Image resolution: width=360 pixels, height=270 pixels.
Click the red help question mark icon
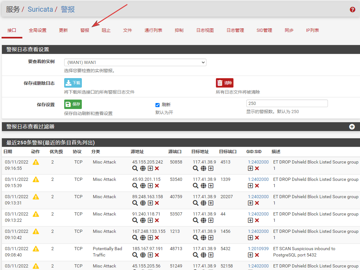(x=352, y=9)
